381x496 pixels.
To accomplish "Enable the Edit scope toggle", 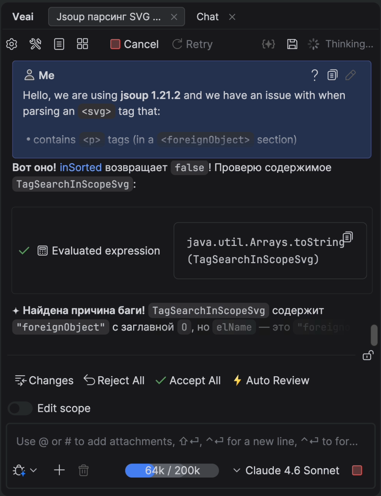I will coord(20,408).
